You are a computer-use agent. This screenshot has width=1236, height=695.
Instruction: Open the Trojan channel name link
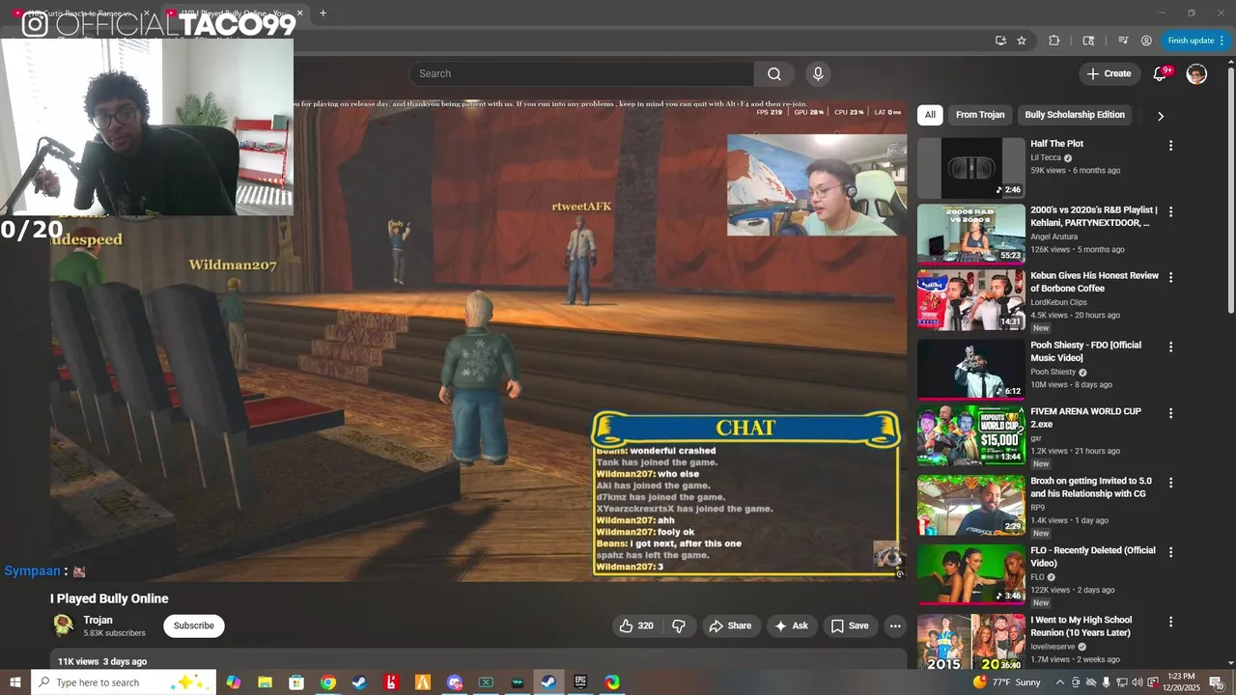coord(98,621)
